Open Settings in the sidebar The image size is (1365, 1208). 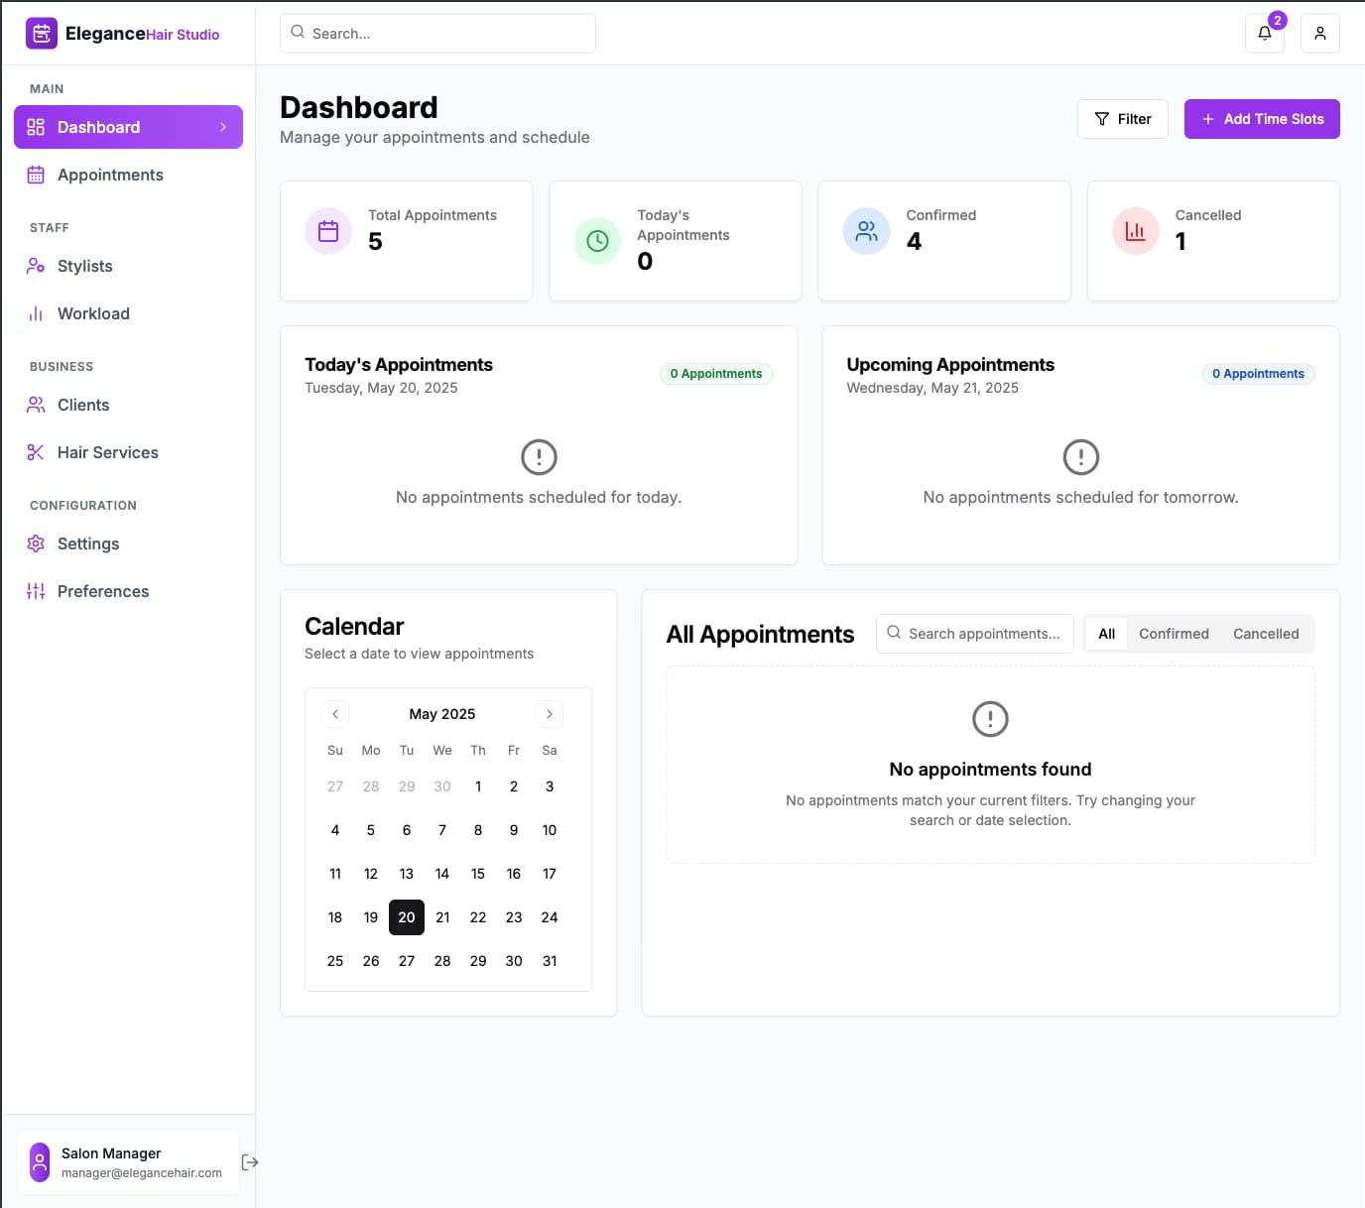click(128, 544)
